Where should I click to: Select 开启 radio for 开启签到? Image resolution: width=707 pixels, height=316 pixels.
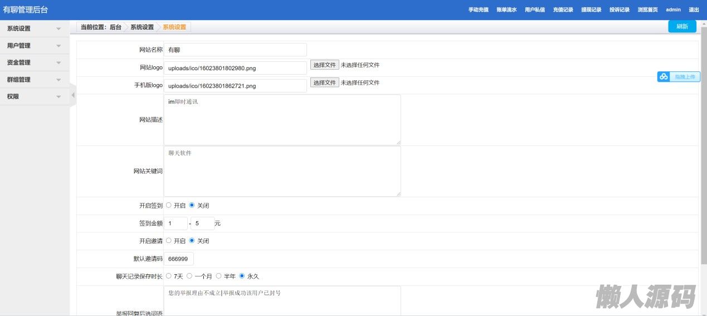click(169, 205)
